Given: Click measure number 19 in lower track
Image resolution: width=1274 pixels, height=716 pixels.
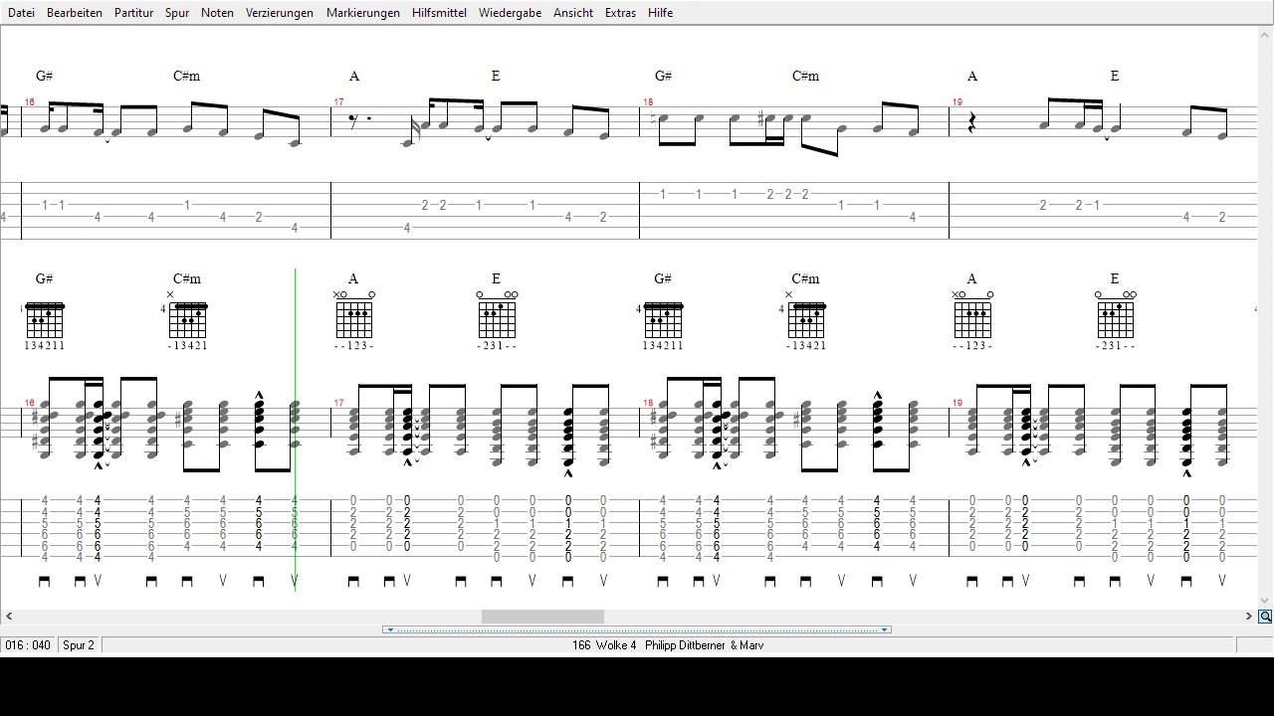Looking at the screenshot, I should [957, 403].
